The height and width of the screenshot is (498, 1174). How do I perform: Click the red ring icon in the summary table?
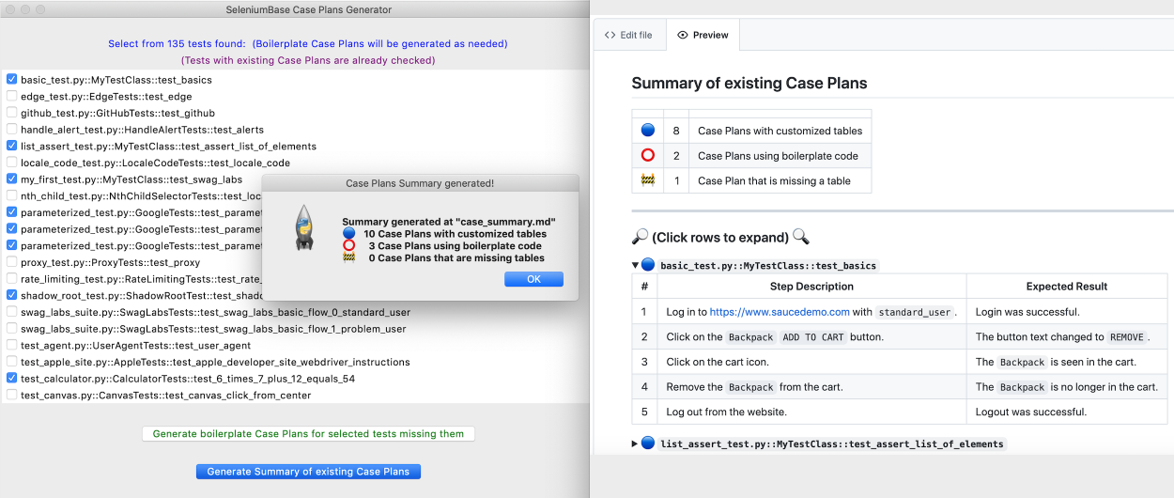[647, 156]
